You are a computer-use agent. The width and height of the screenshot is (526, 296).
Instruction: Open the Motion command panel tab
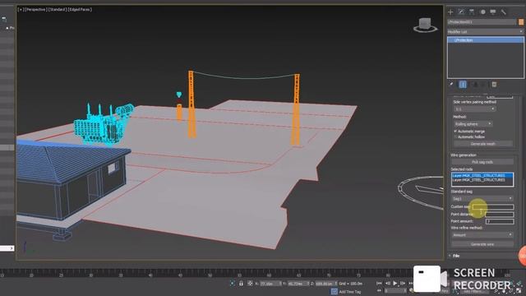point(482,12)
